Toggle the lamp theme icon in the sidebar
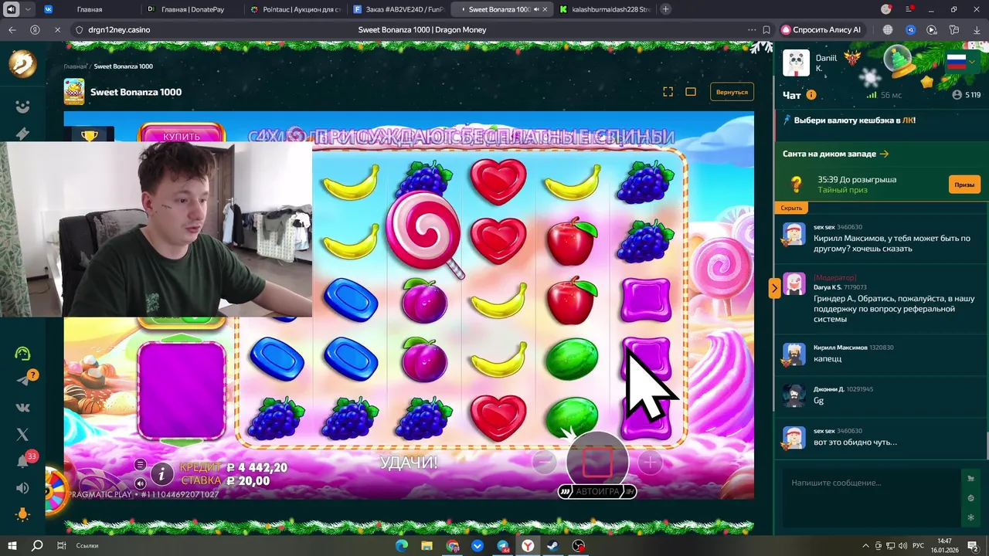 pos(22,514)
